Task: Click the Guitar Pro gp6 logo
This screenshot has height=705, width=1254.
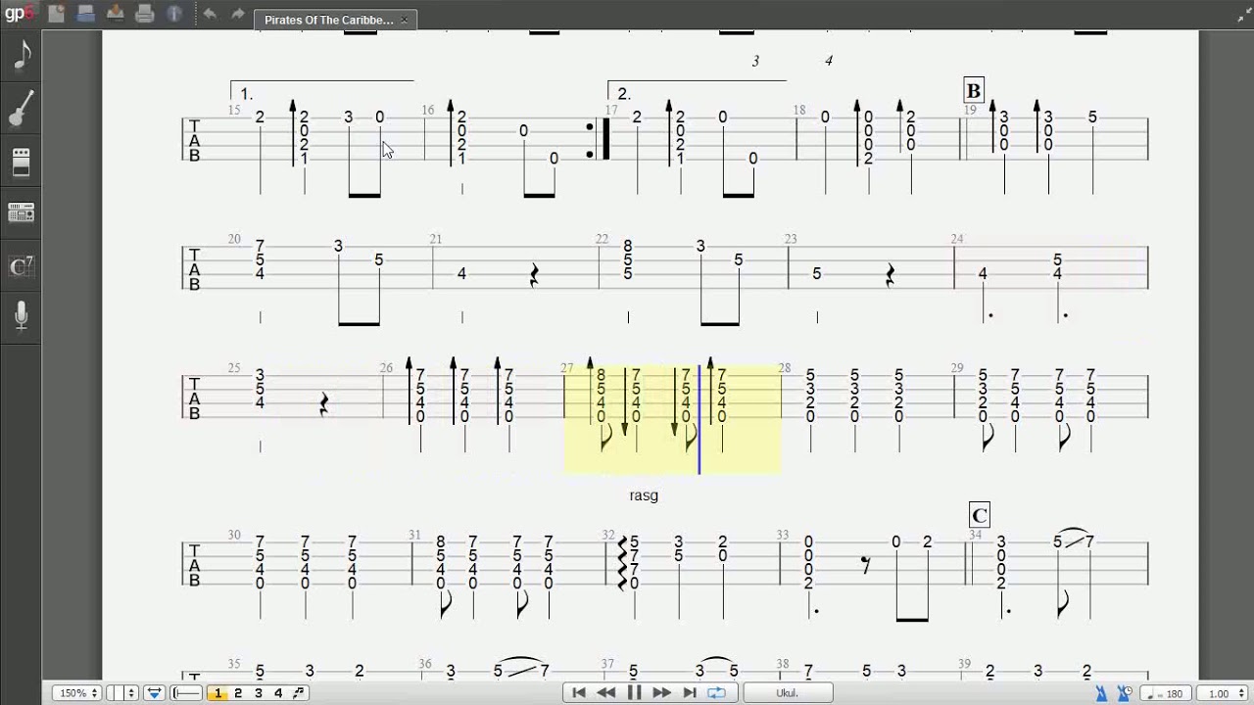Action: 20,14
